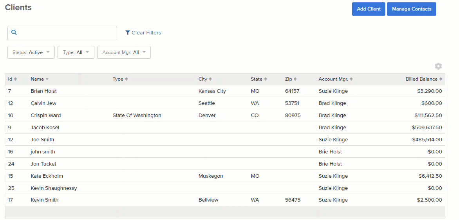Select the Jacob Kosel client row
The image size is (459, 220).
tap(225, 128)
